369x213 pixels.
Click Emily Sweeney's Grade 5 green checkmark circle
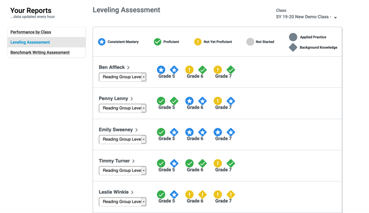[161, 132]
